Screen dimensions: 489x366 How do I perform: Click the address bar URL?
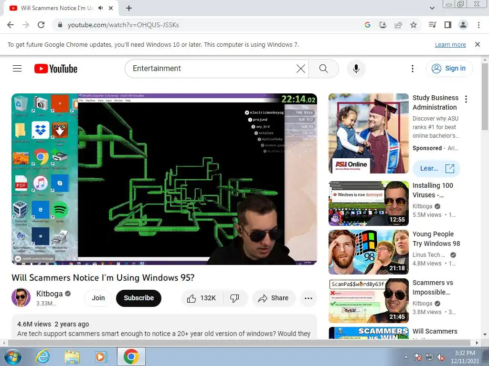[123, 25]
